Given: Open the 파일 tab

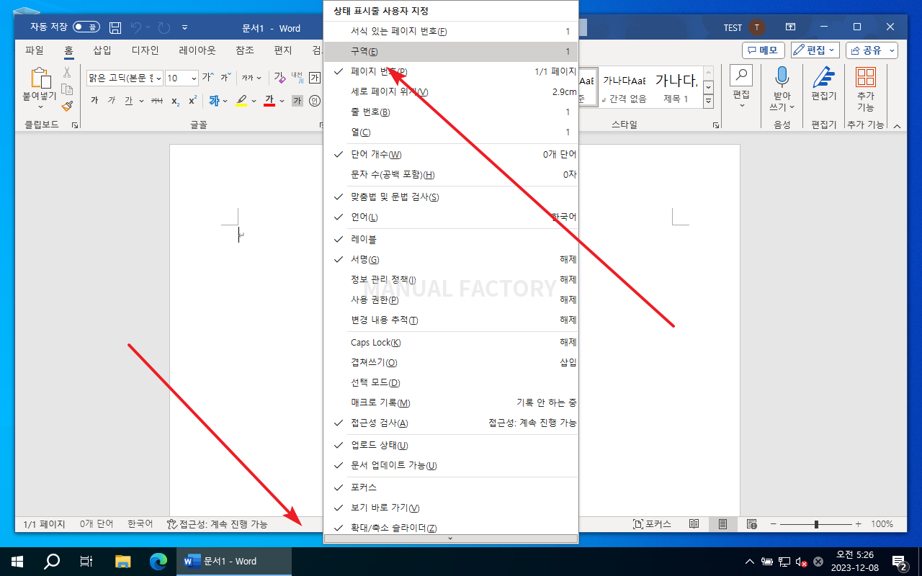Looking at the screenshot, I should pyautogui.click(x=35, y=50).
